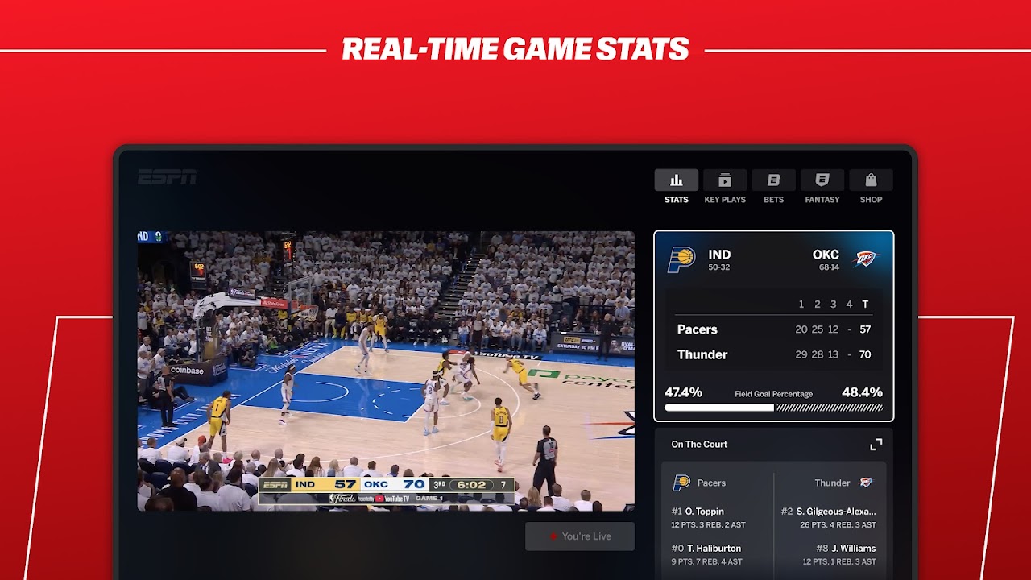Click the live game video player

click(x=386, y=371)
